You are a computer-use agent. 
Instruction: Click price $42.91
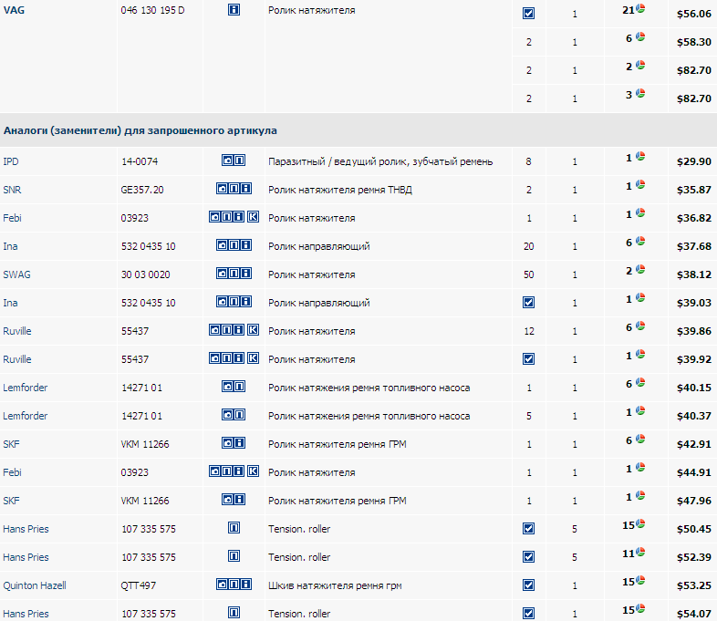(693, 444)
